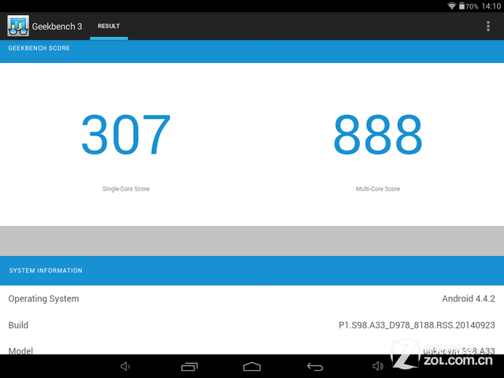This screenshot has height=378, width=504.
Task: Tap the multi-core score 888
Action: 378,135
